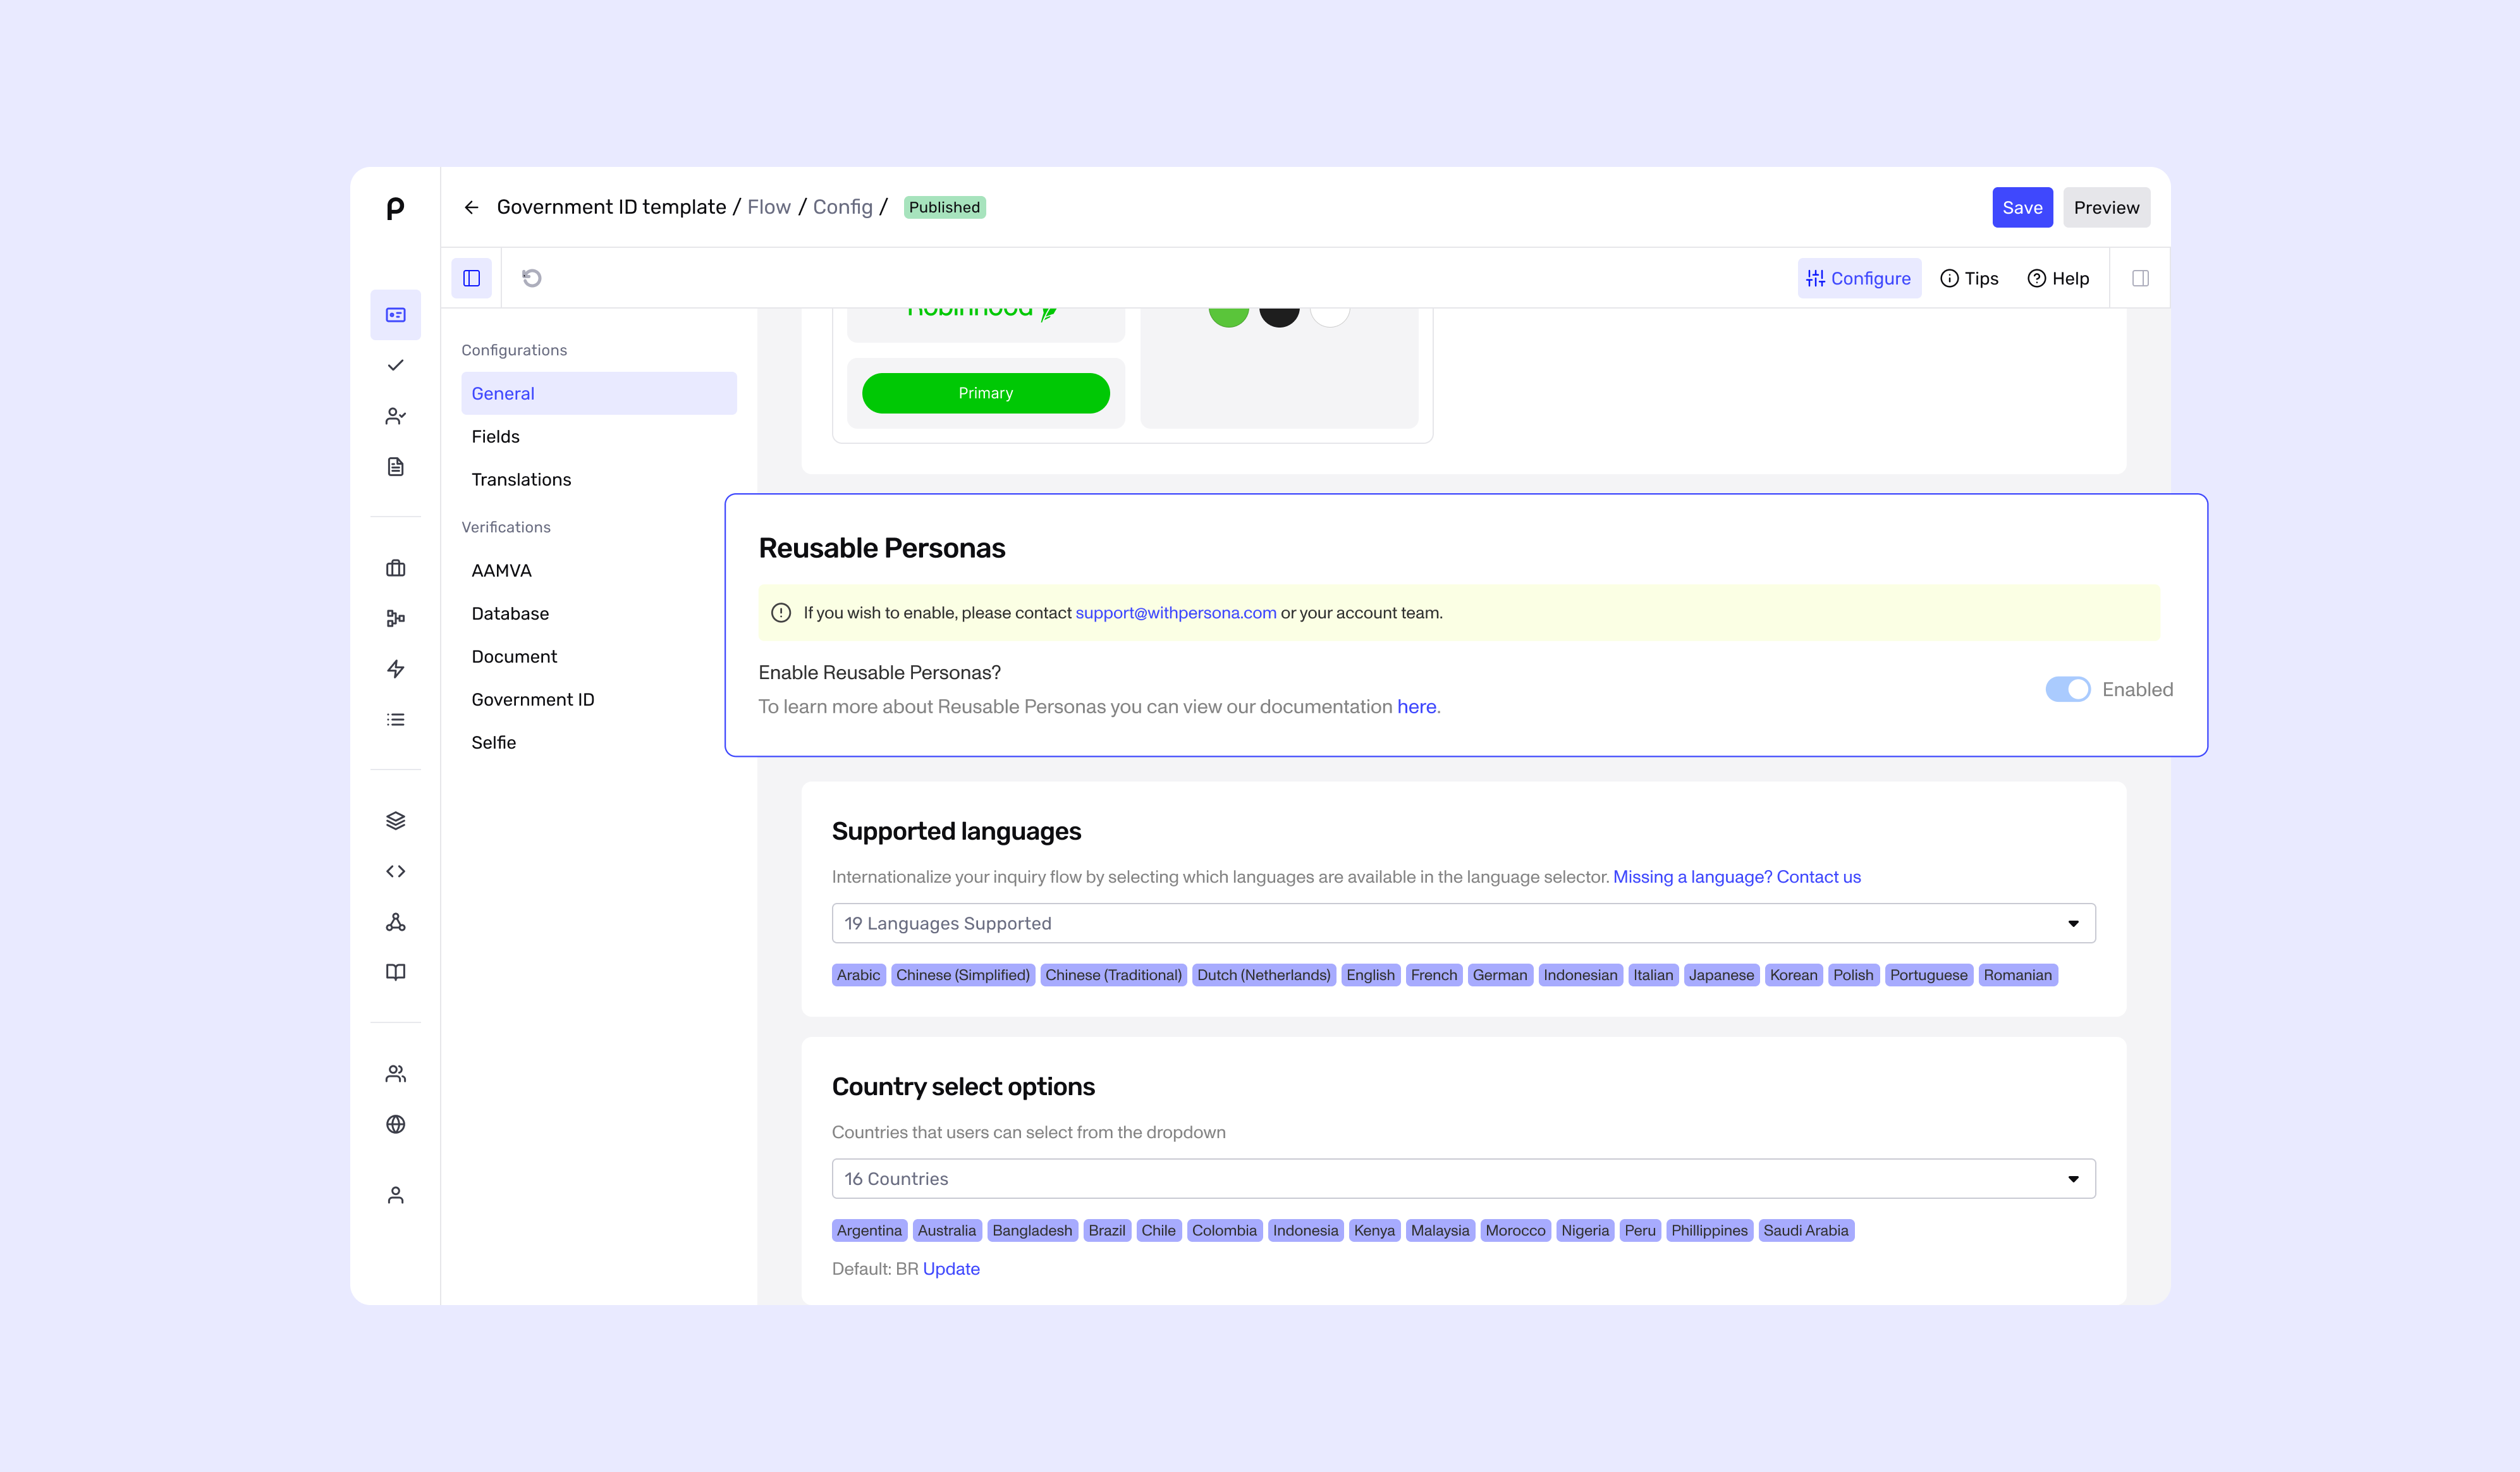Open the document sidebar icon
The width and height of the screenshot is (2520, 1472).
point(395,467)
